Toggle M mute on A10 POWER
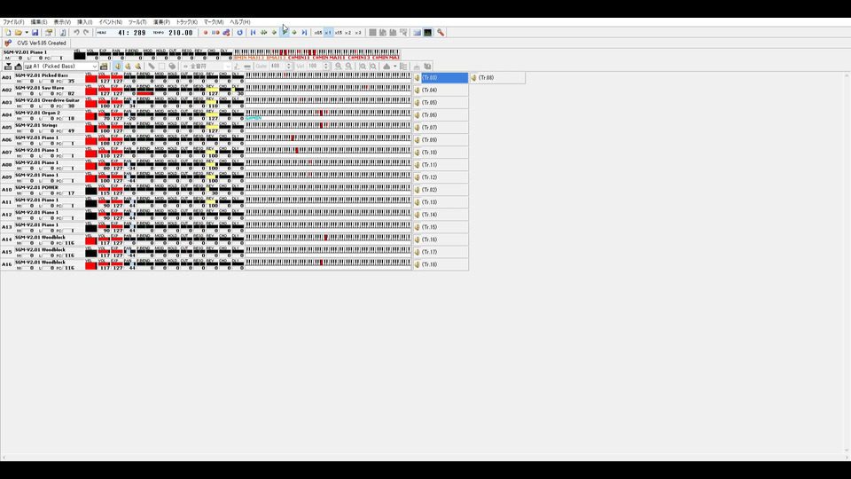The image size is (851, 479). 20,193
